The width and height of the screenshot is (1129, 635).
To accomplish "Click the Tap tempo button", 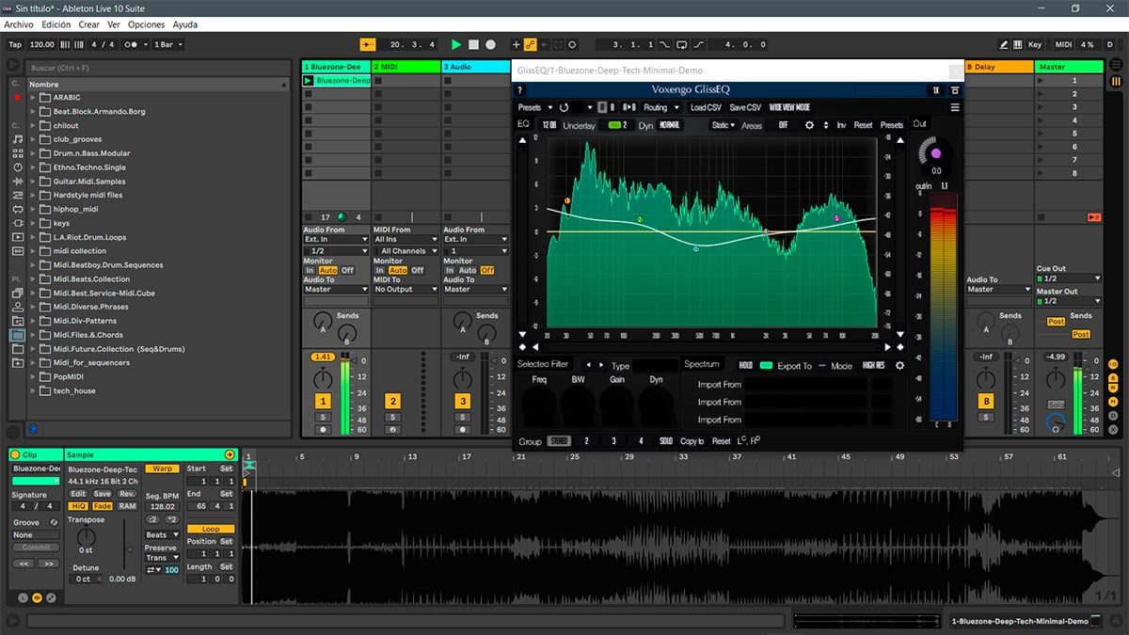I will point(15,44).
